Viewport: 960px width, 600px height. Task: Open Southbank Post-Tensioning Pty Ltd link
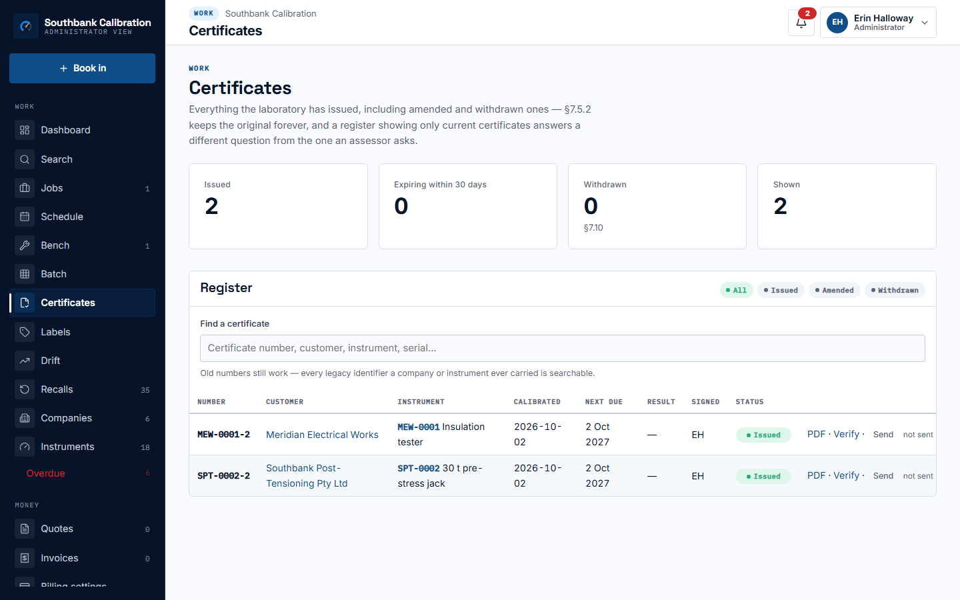(x=307, y=476)
